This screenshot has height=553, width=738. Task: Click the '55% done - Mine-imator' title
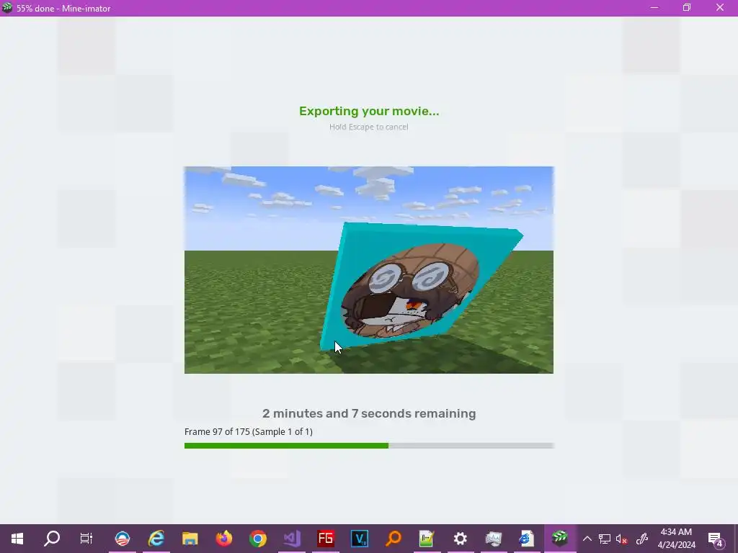pyautogui.click(x=63, y=9)
